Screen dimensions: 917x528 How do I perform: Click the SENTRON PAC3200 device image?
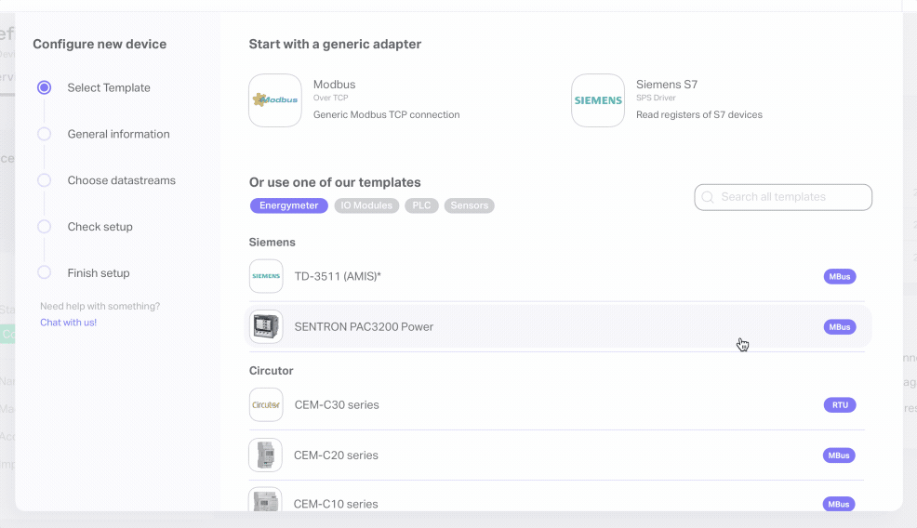tap(266, 326)
